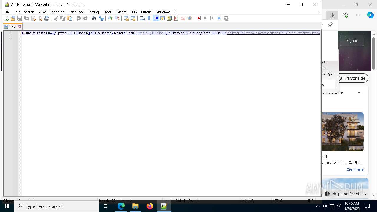
Task: Close the 1.ps1 tab with red X
Action: [x=19, y=27]
